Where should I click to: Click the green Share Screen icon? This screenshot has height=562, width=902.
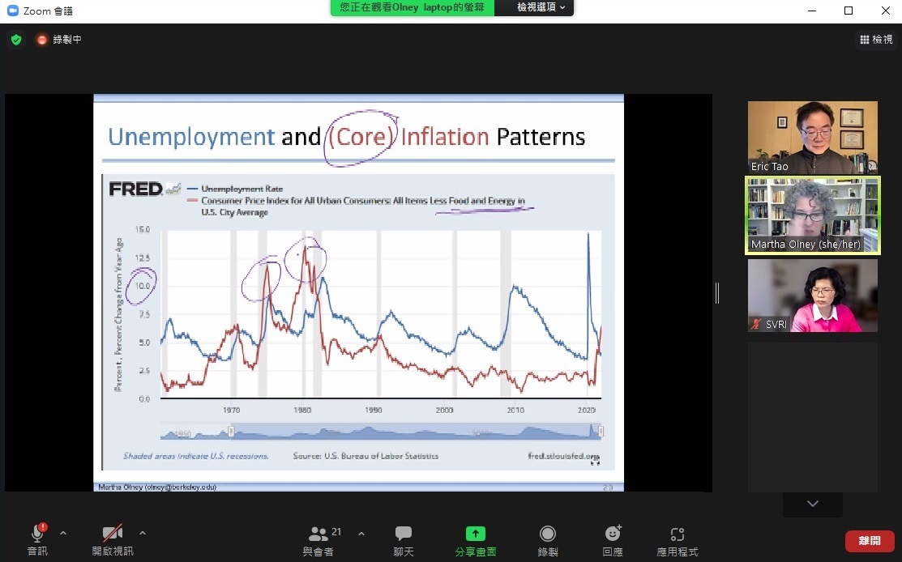475,534
